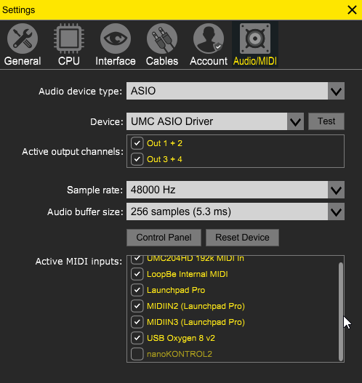Click the Test button
Screen dimensions: 362x383
click(x=326, y=121)
